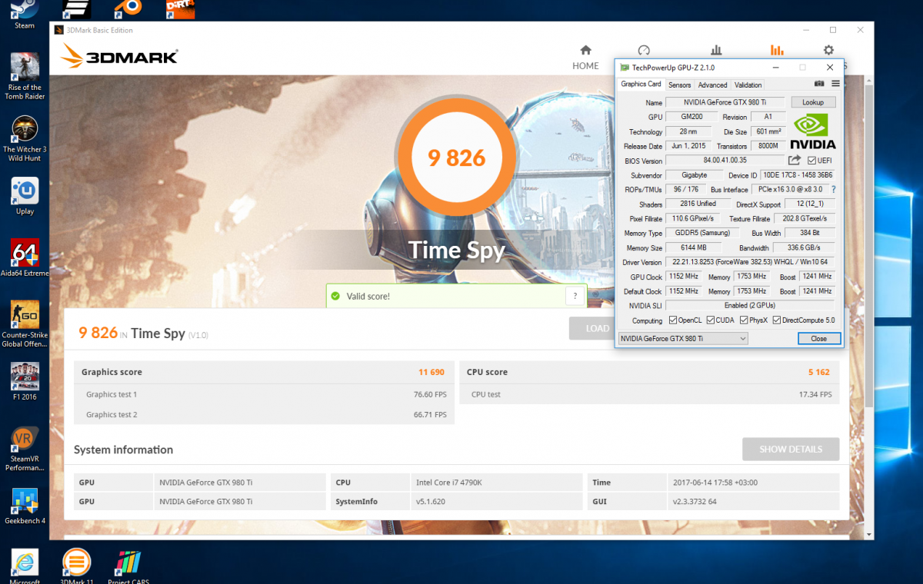Select the Microsoft browser desktop shortcut
Image resolution: width=923 pixels, height=584 pixels.
[x=25, y=567]
